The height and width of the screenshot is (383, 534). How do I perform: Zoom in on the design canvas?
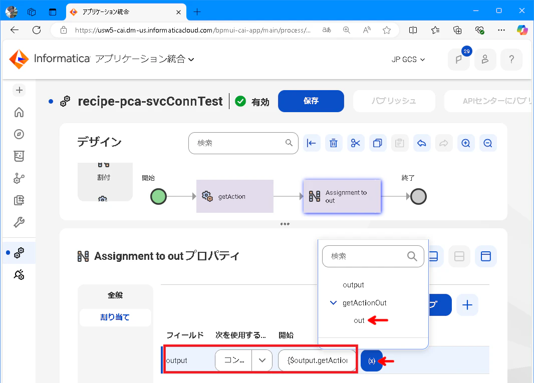pos(465,143)
